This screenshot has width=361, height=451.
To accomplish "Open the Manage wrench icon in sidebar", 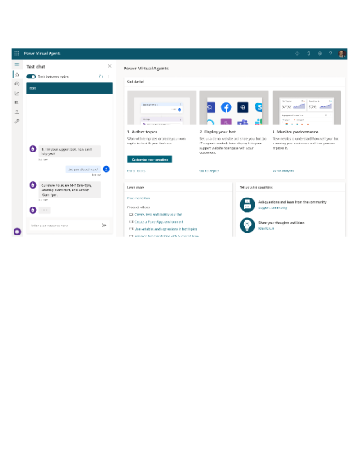I will pos(17,121).
